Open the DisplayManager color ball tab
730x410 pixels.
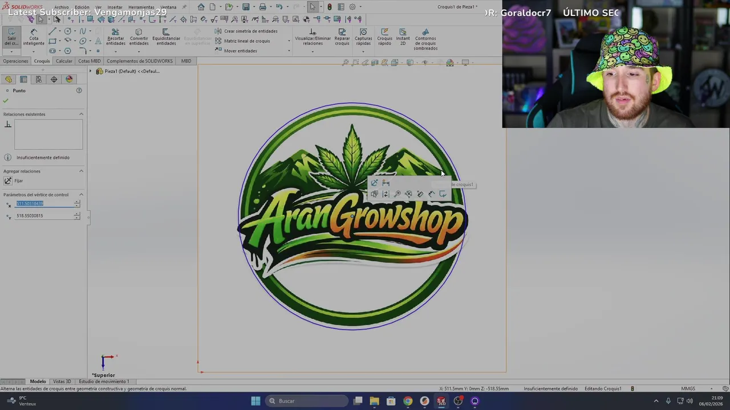[70, 79]
